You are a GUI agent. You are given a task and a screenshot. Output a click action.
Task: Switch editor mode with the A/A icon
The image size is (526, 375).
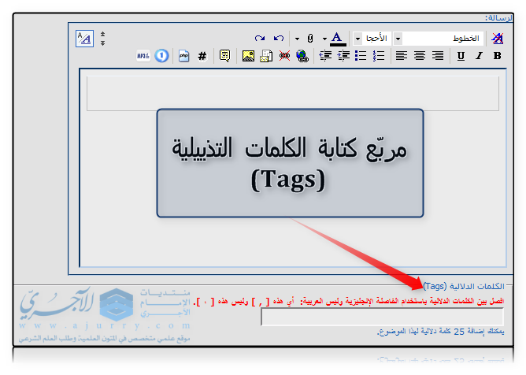(83, 38)
